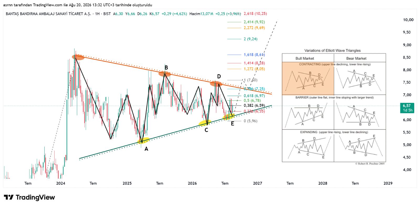Click the Hacim 13,07 M volume label

pyautogui.click(x=201, y=14)
